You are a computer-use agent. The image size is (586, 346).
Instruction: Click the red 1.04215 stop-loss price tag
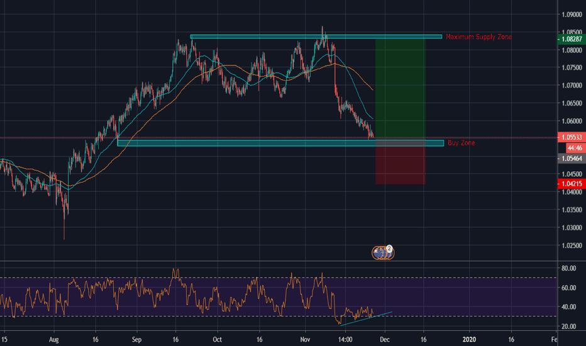tap(571, 183)
